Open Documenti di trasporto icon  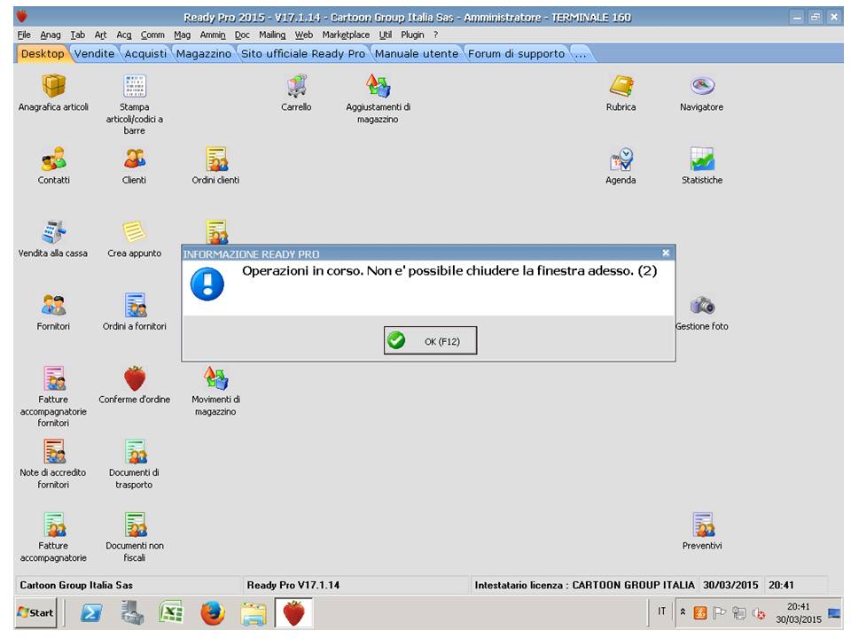(x=134, y=452)
